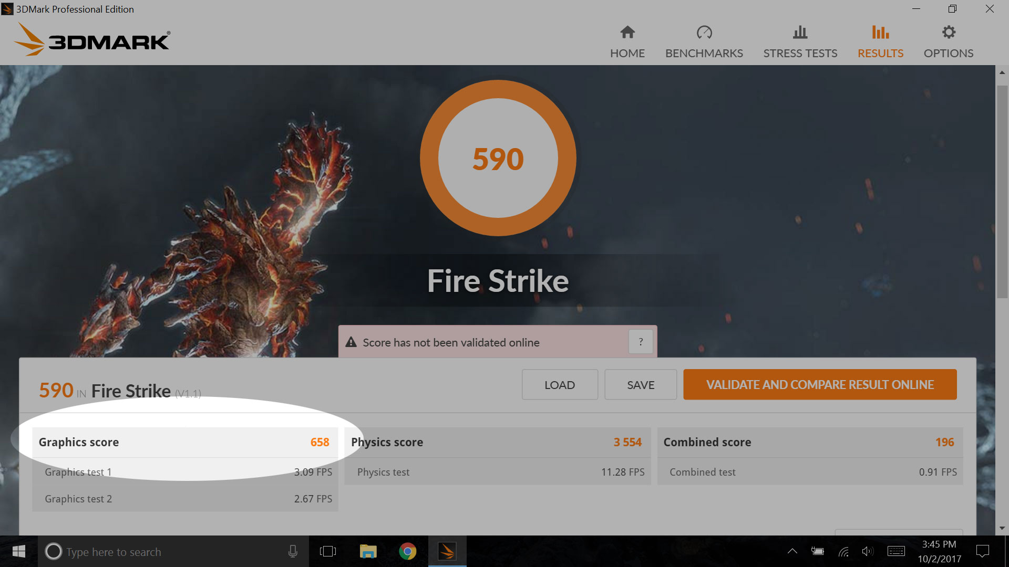Click on the Graphics score value

pyautogui.click(x=320, y=442)
